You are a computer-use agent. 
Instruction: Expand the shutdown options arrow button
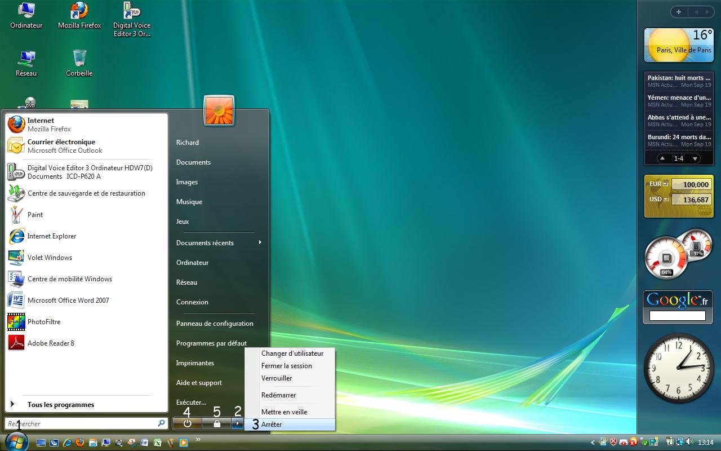(238, 423)
